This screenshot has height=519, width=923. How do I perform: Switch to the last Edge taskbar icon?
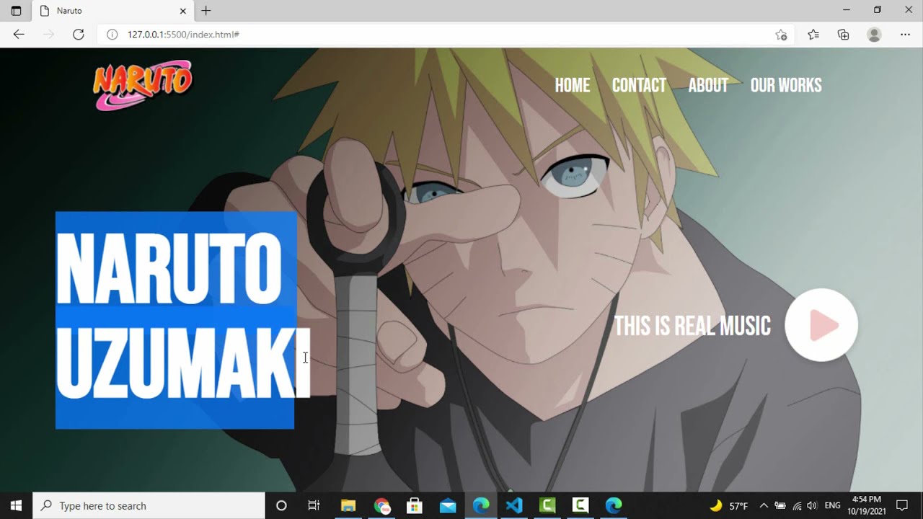614,505
